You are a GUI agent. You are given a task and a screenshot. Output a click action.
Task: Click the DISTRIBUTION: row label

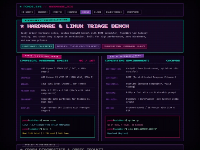coord(113,69)
